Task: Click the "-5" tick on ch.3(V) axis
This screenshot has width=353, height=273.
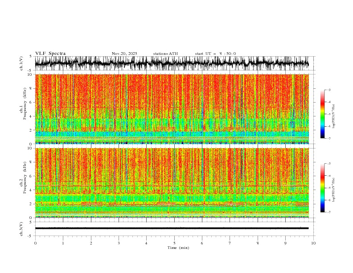Action: coord(30,236)
